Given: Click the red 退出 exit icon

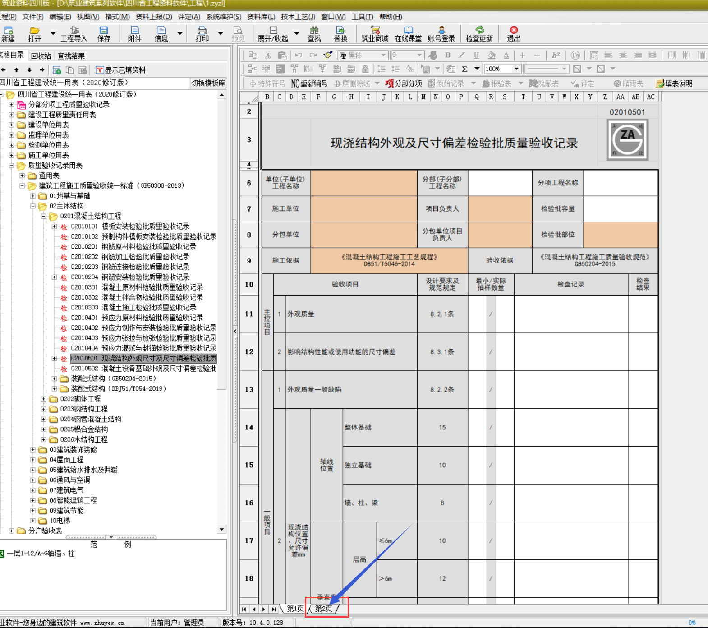Looking at the screenshot, I should 514,34.
